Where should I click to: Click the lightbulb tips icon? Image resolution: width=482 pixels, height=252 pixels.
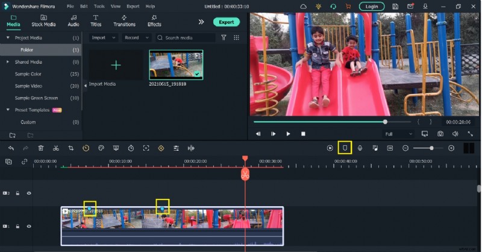point(319,7)
